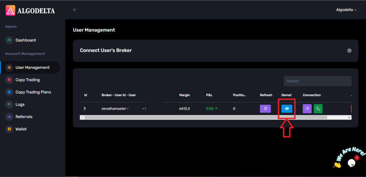
Task: Click the Admin section label
Action: point(11,26)
